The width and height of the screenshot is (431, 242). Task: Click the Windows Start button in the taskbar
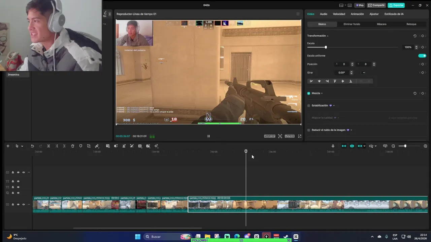(x=138, y=237)
